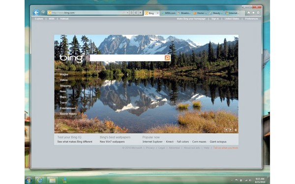Image resolution: width=295 pixels, height=184 pixels.
Task: Open Travel search category
Action: pyautogui.click(x=63, y=103)
